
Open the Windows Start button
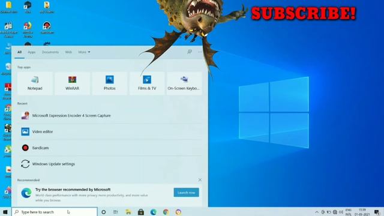tap(5, 212)
